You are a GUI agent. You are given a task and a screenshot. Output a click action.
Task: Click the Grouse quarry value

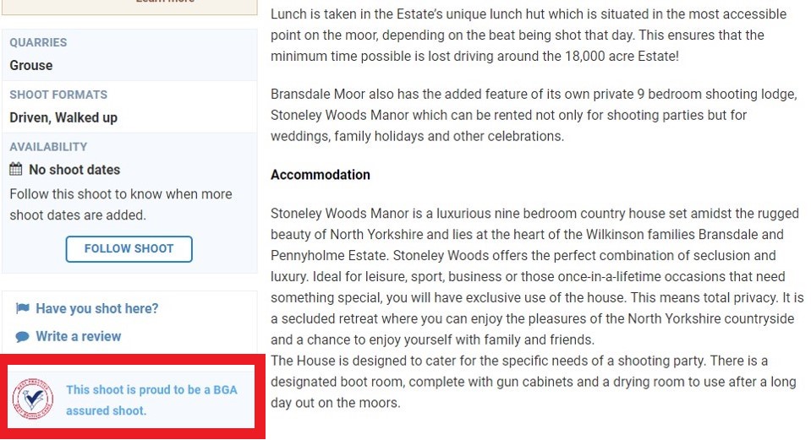pyautogui.click(x=31, y=65)
